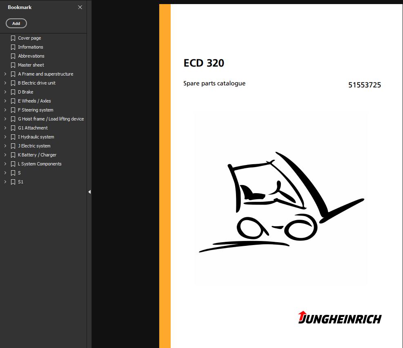The width and height of the screenshot is (403, 348).
Task: Go to the Informations bookmark
Action: click(x=30, y=47)
